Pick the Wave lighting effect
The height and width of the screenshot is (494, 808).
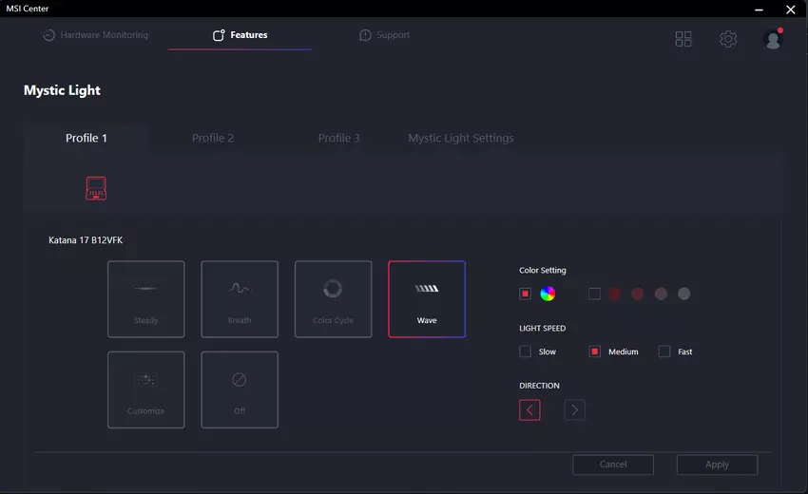pyautogui.click(x=427, y=299)
